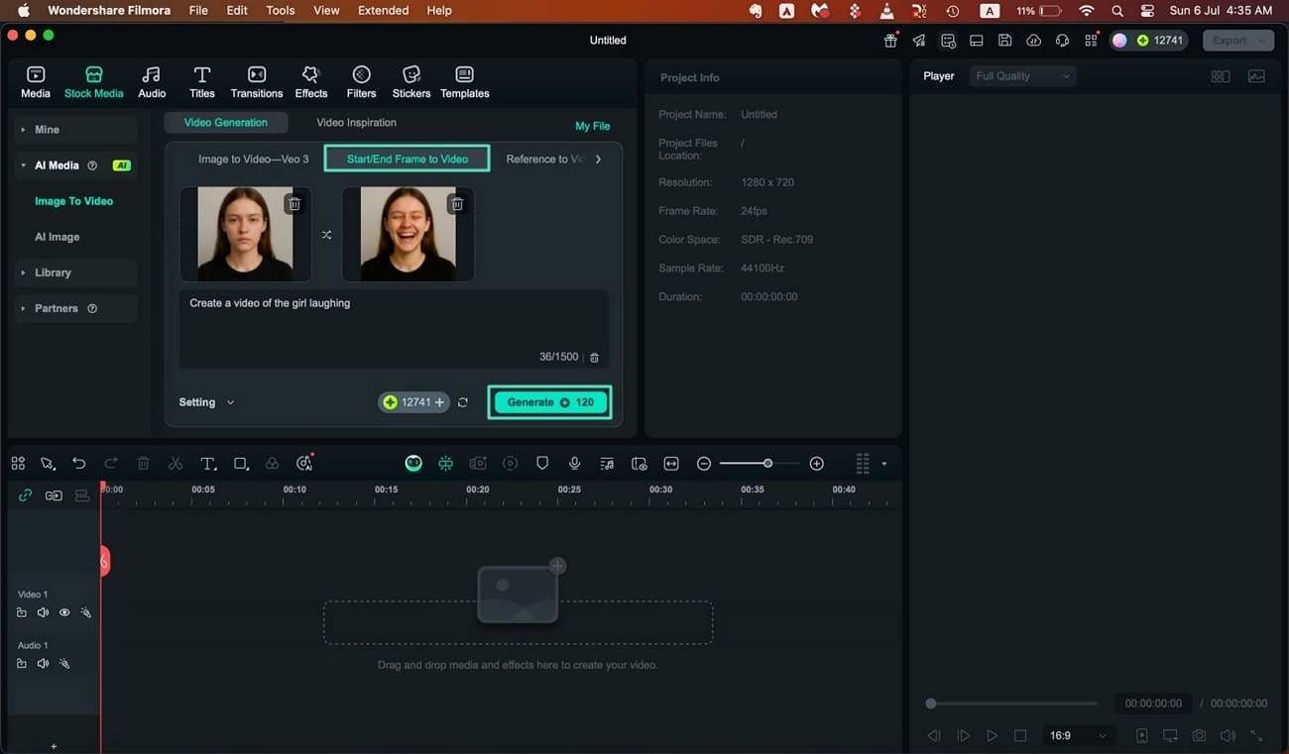Click the Export button
Screen dimensions: 1289x754
(1238, 41)
